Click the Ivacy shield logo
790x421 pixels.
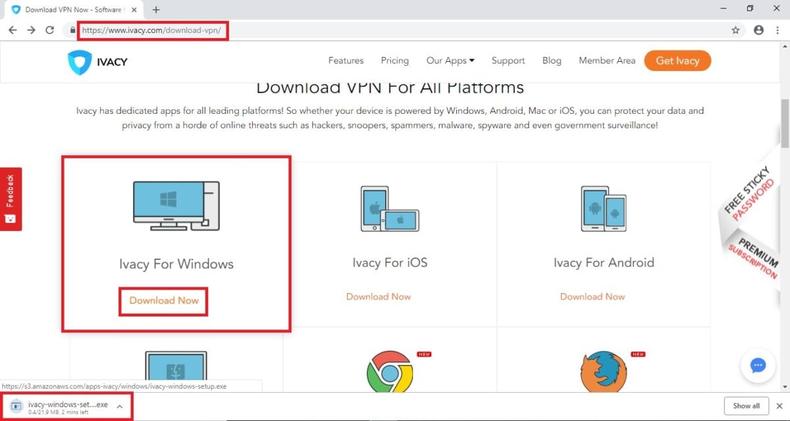point(80,60)
